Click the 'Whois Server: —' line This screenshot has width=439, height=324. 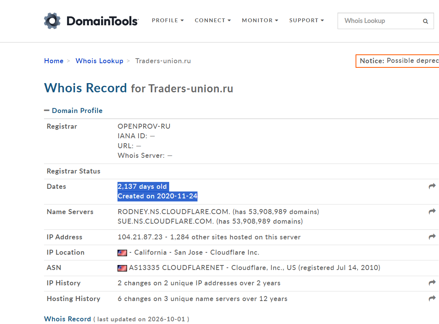point(145,155)
